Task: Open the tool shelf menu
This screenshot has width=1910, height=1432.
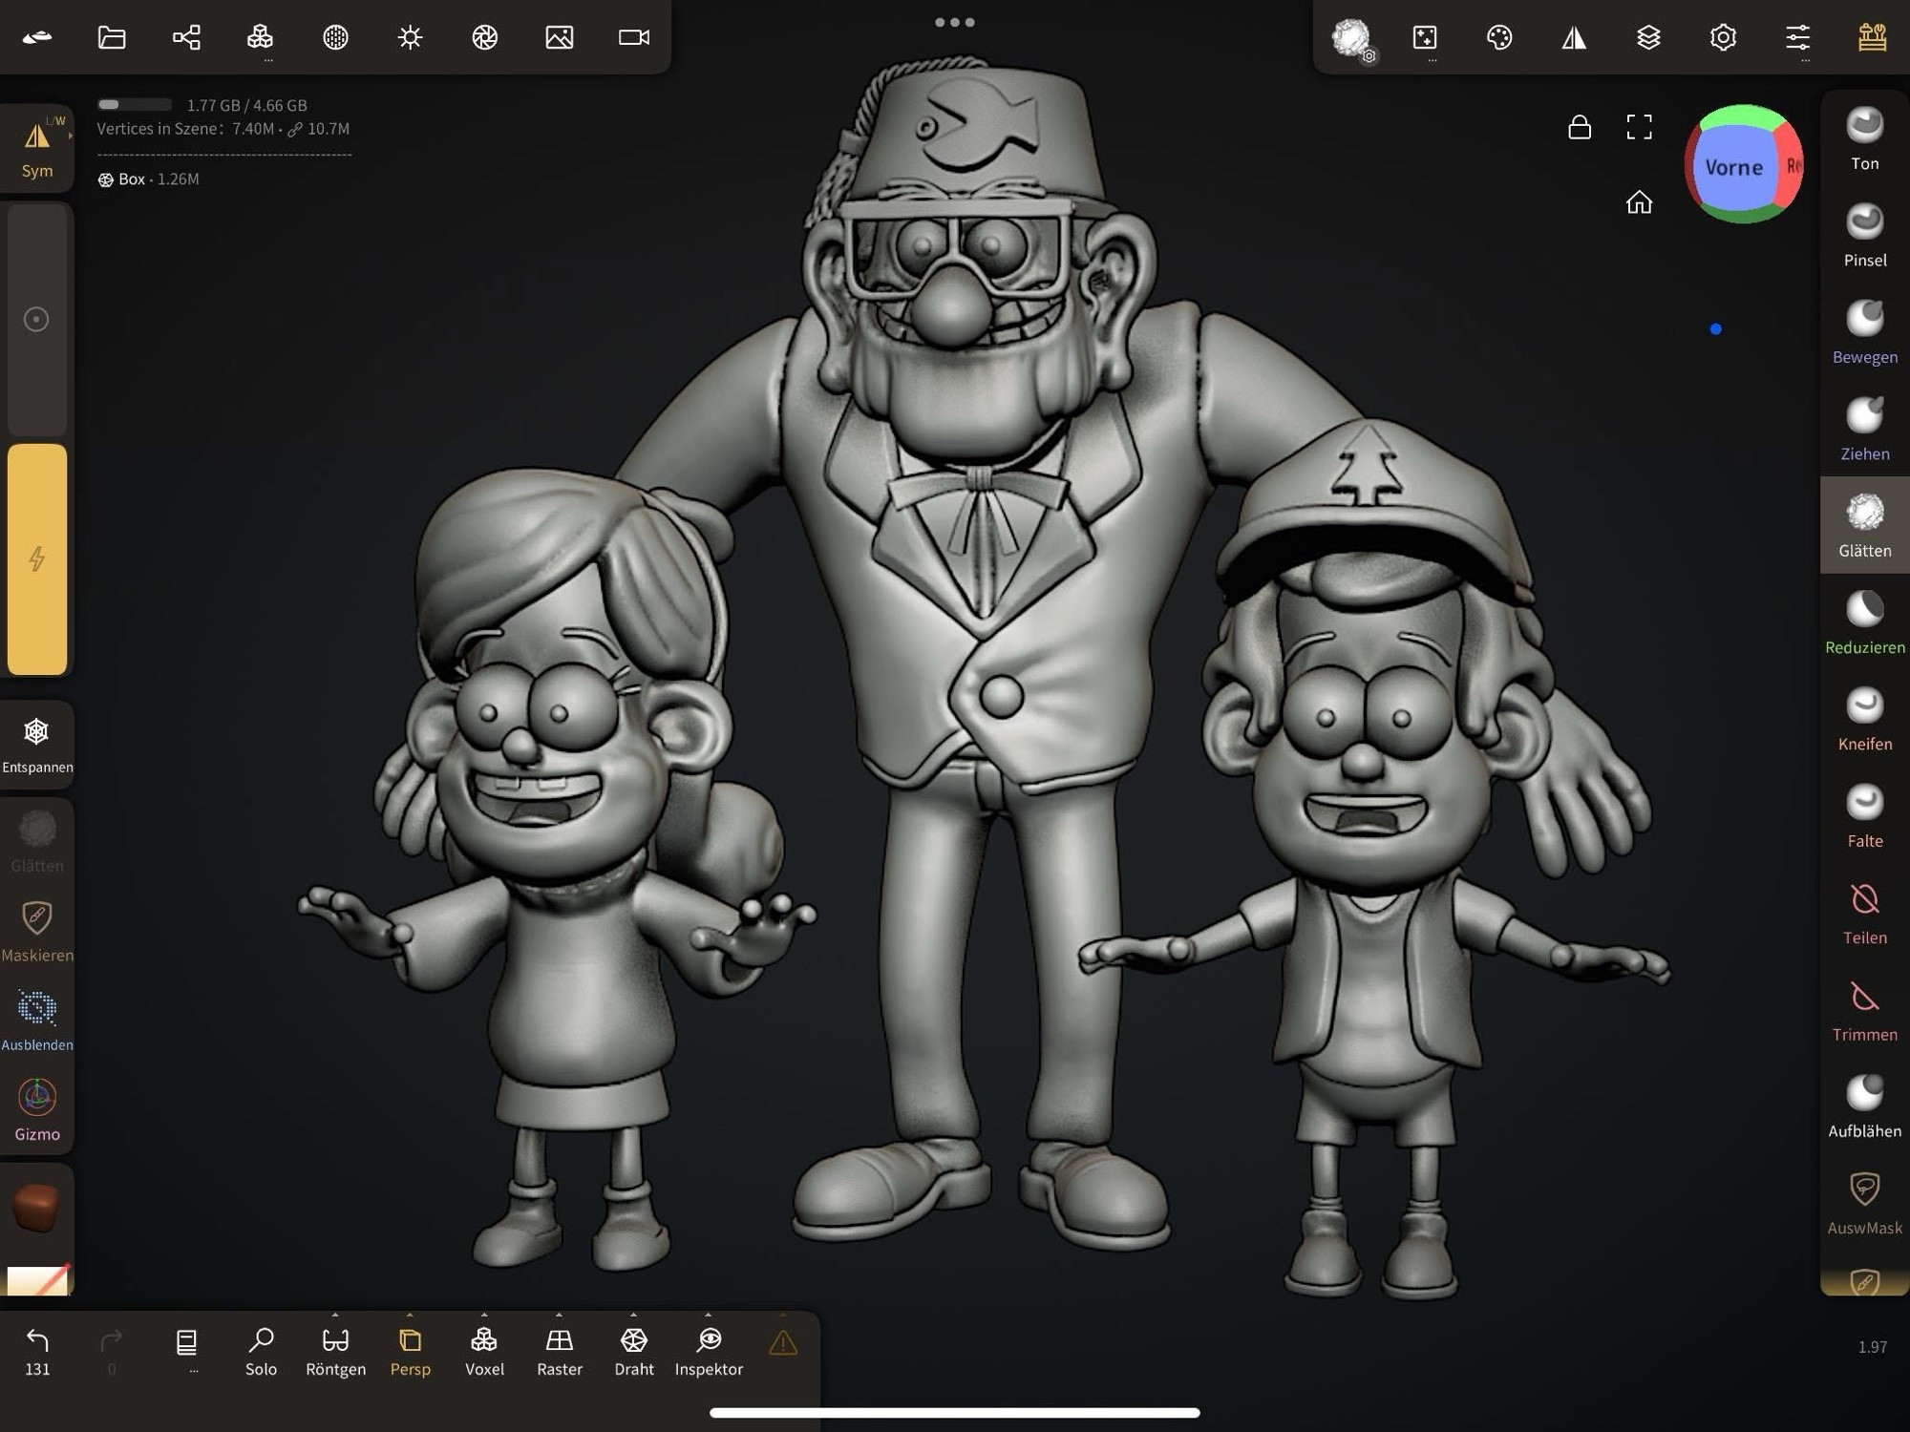Action: (1873, 37)
